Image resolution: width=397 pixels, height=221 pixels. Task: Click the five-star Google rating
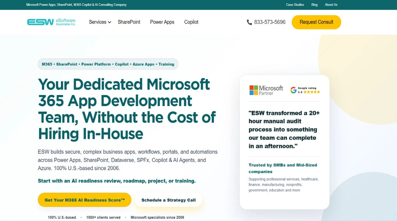coord(312,92)
